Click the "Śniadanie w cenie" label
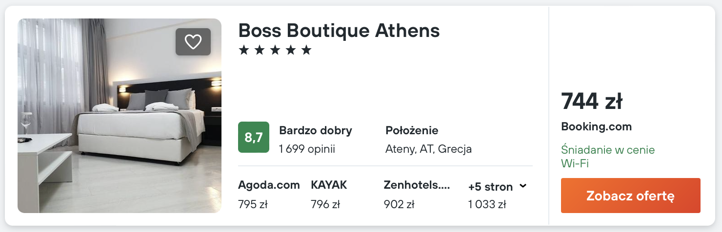 pyautogui.click(x=608, y=150)
